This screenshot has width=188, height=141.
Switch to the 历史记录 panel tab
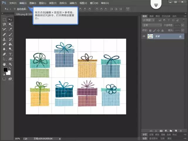coord(166,16)
